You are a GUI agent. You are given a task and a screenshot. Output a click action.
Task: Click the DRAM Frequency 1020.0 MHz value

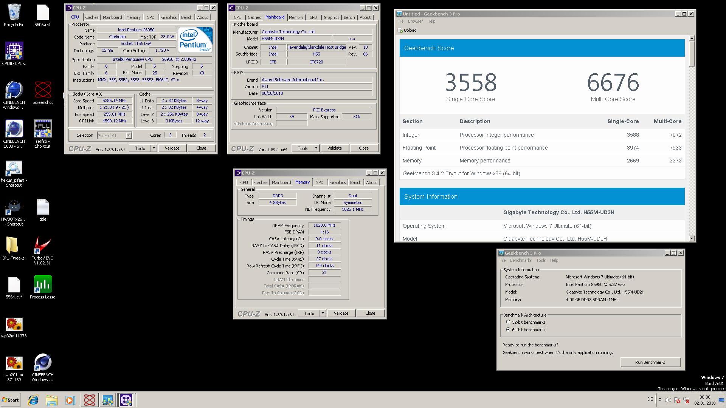[324, 225]
